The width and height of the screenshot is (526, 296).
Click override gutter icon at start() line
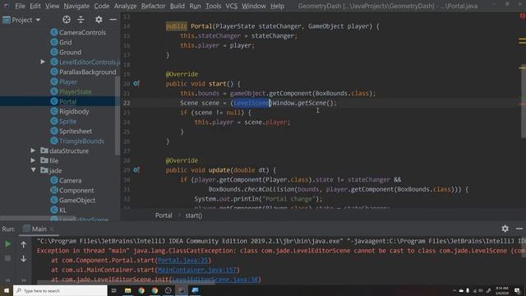[136, 84]
